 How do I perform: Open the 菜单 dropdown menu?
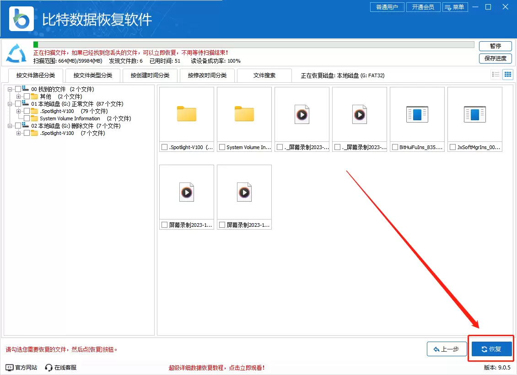click(x=455, y=7)
